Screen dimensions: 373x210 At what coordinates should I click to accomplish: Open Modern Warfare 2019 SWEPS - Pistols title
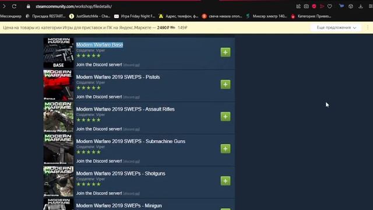[118, 77]
